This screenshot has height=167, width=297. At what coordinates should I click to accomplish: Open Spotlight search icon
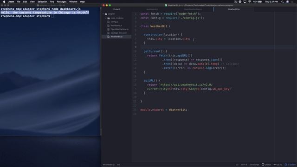282,2
